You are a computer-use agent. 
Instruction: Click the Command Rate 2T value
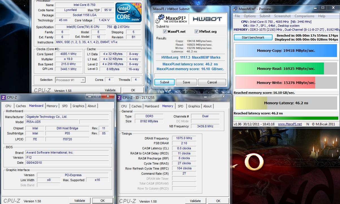tap(184, 174)
